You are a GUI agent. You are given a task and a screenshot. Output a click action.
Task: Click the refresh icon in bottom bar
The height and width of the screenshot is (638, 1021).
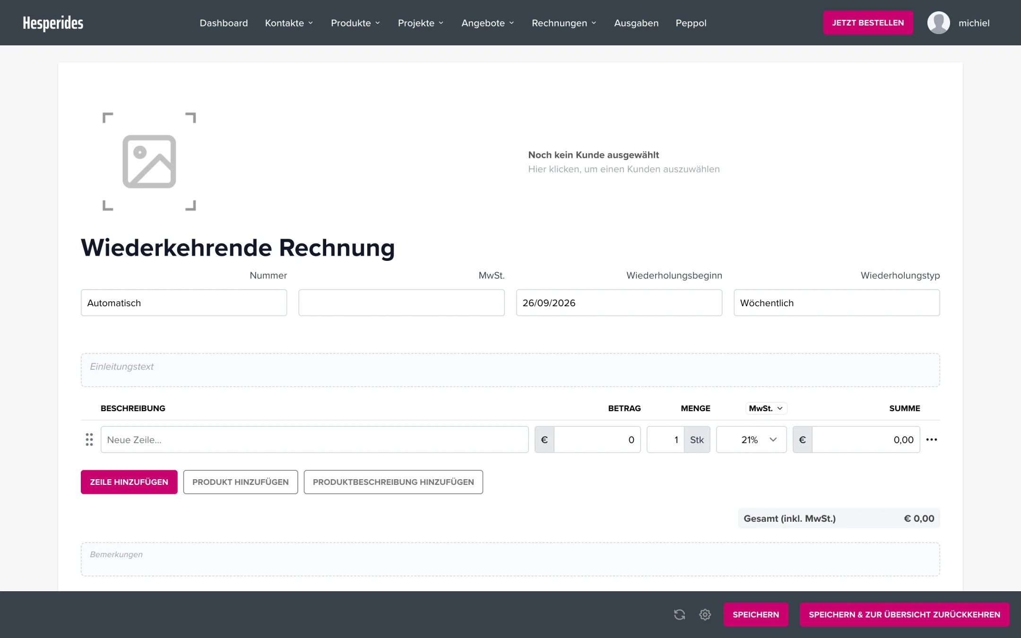[679, 614]
